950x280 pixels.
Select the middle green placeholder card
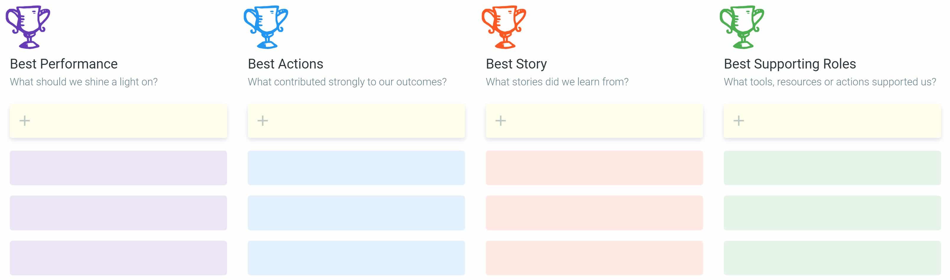tap(832, 213)
